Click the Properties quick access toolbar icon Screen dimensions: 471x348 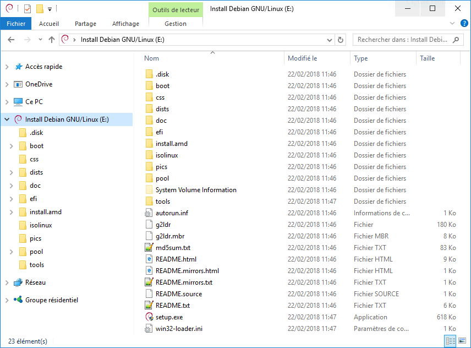[28, 9]
